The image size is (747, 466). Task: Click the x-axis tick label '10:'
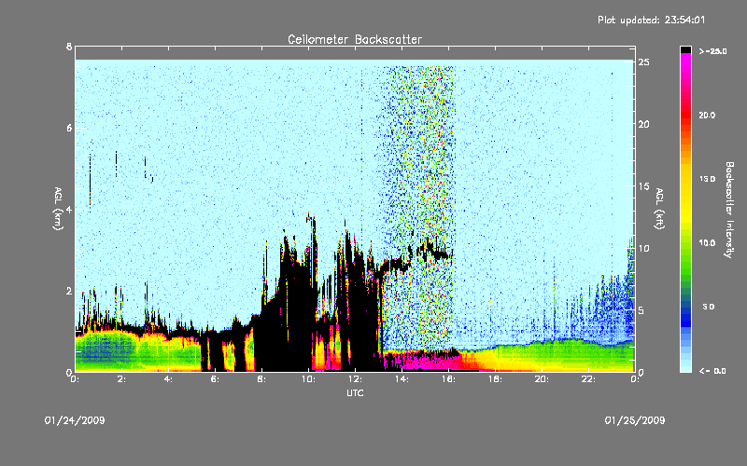pyautogui.click(x=308, y=379)
